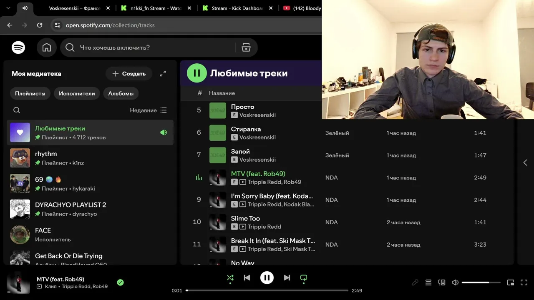
Task: Pause playback in the bottom player bar
Action: coord(267,277)
